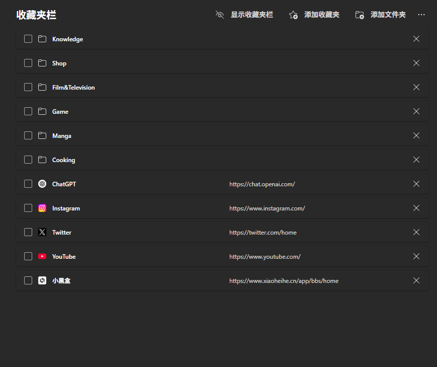Viewport: 437px width, 367px height.
Task: Remove the Twitter favorite with X
Action: pyautogui.click(x=416, y=232)
